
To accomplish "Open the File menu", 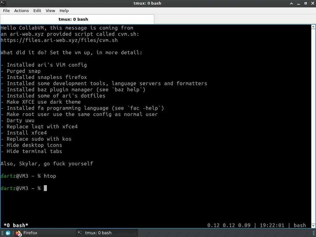I will point(6,11).
